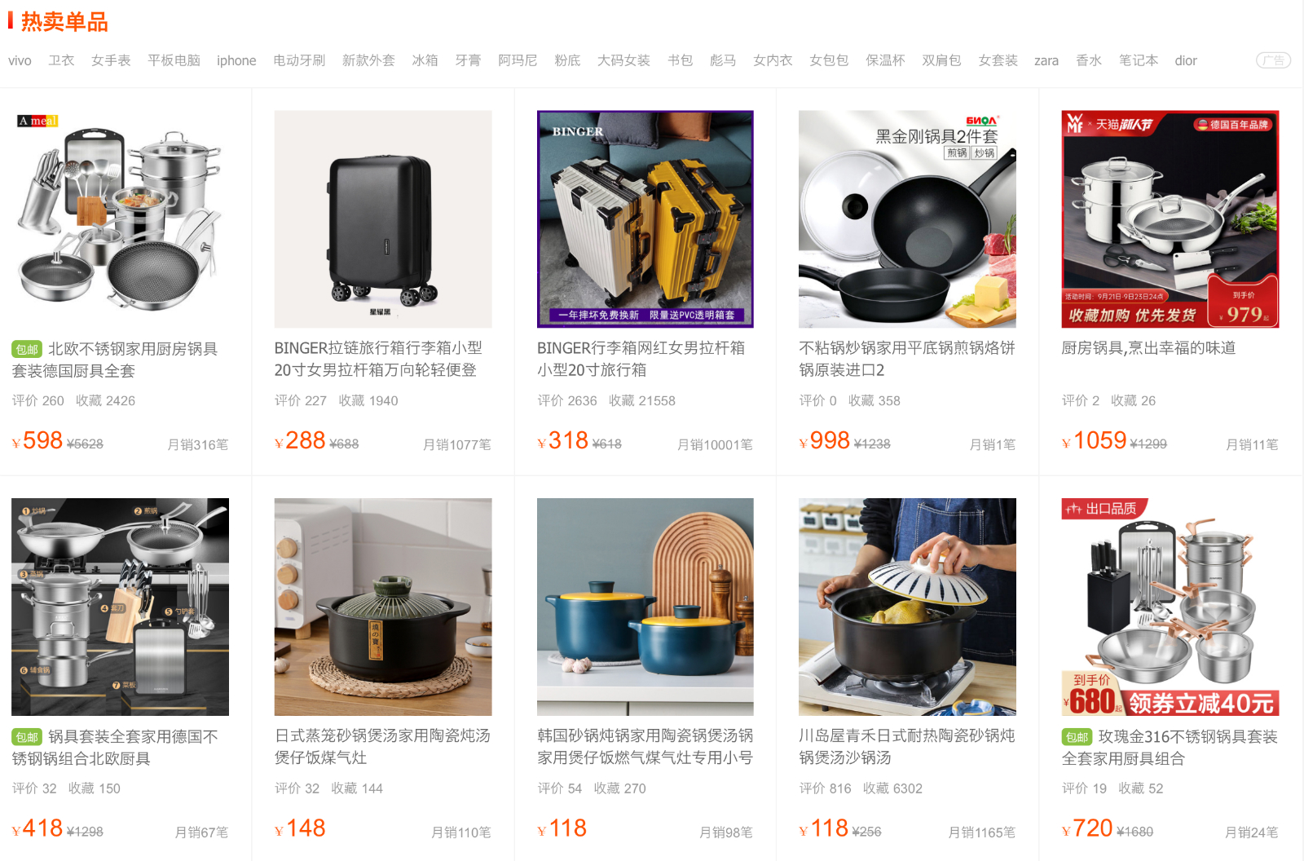Open the Japanese black clay pot image
The width and height of the screenshot is (1304, 861).
point(383,607)
